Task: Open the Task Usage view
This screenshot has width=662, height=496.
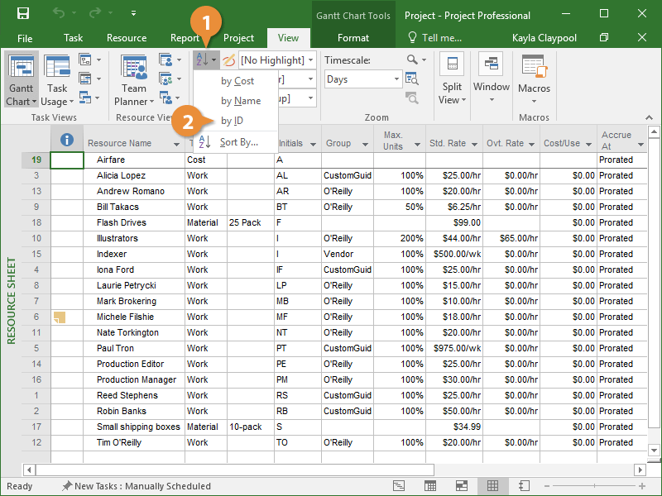Action: point(57,80)
